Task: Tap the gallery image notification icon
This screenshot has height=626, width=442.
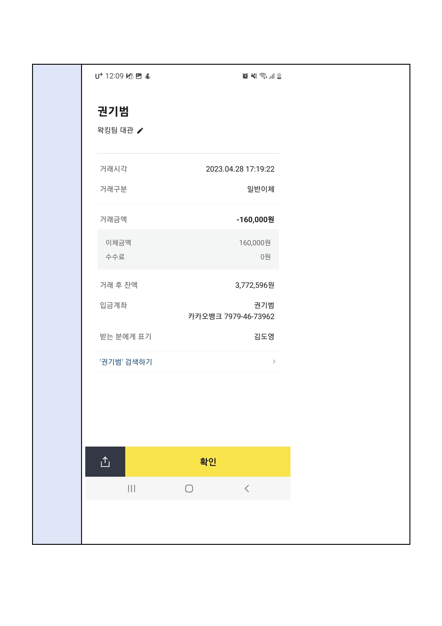Action: tap(139, 76)
